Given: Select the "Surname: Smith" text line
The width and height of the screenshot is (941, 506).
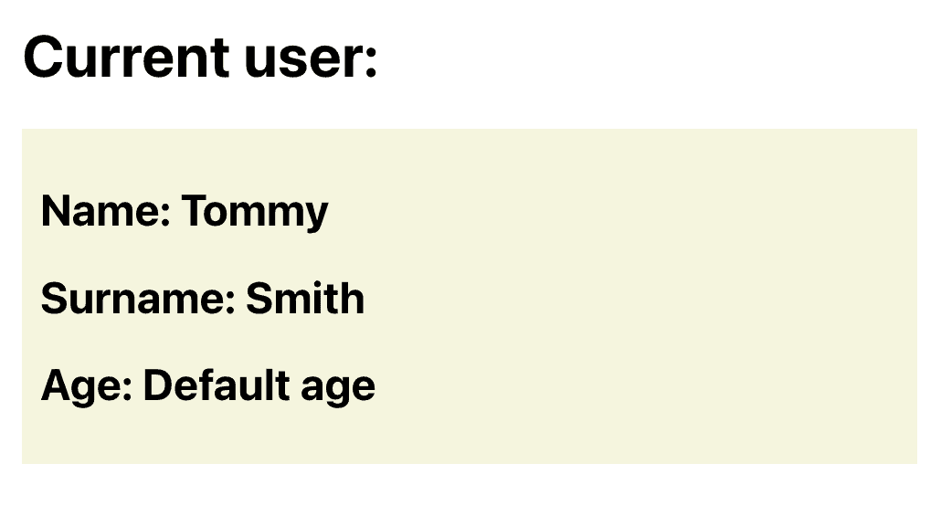Looking at the screenshot, I should tap(203, 299).
